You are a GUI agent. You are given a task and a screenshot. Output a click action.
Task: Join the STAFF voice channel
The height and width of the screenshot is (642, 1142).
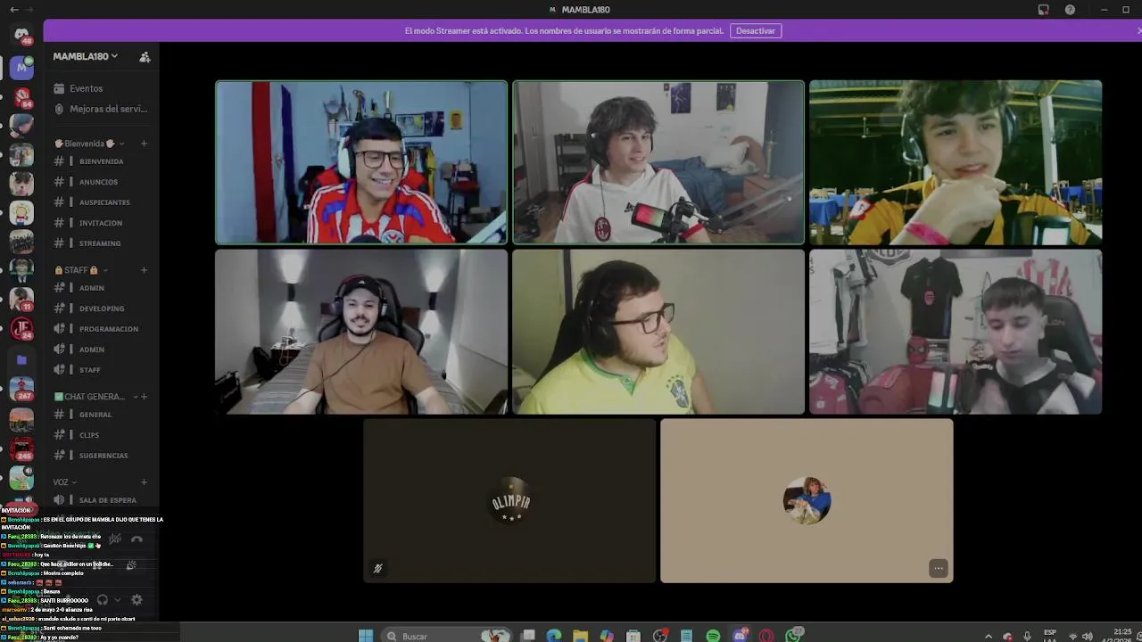coord(100,370)
